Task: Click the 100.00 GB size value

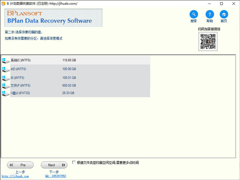Action: pos(69,69)
